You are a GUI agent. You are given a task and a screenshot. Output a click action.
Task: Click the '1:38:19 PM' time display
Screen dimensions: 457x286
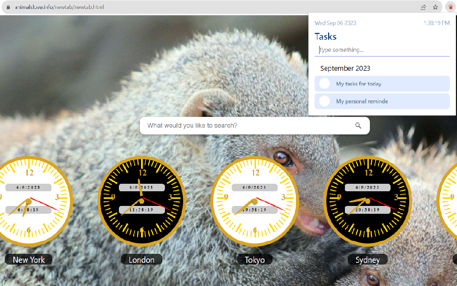pyautogui.click(x=437, y=23)
